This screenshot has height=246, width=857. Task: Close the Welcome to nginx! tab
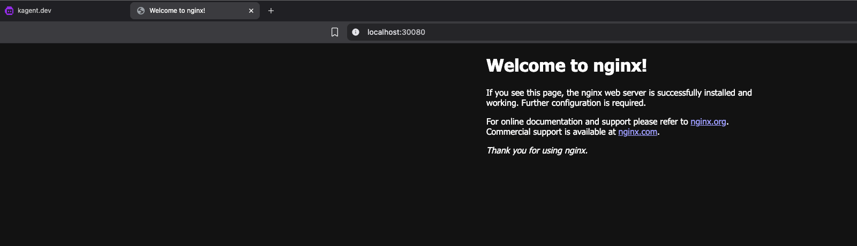coord(251,11)
